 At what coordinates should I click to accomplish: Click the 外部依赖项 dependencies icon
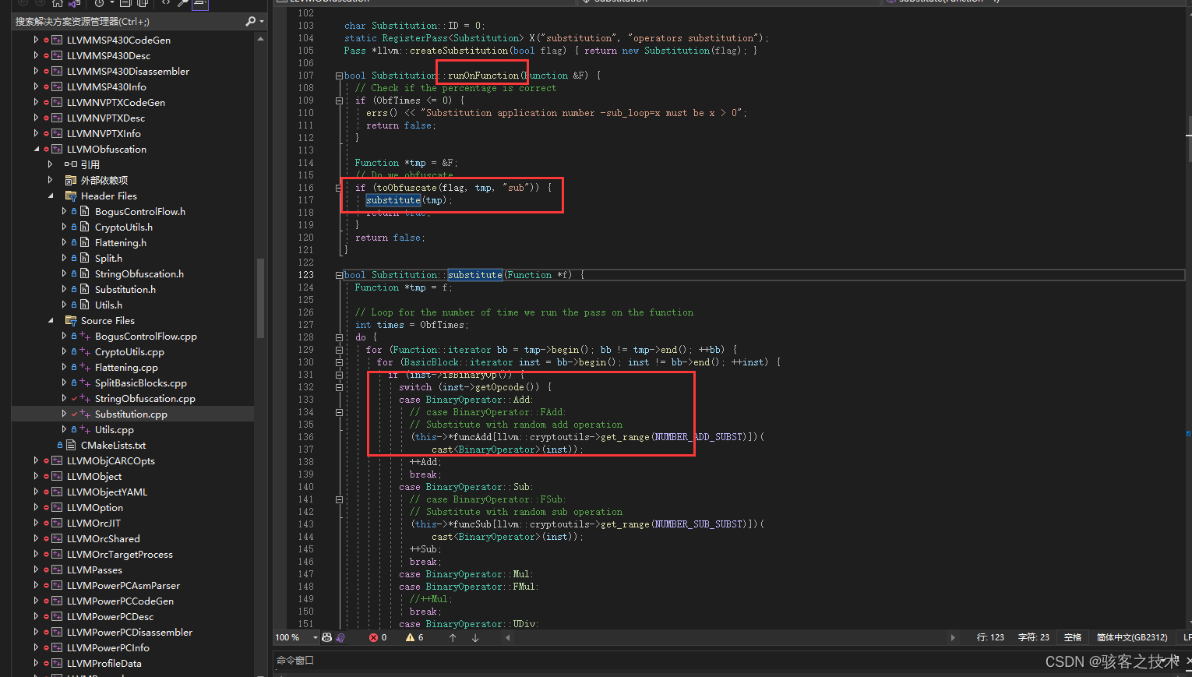pos(71,180)
